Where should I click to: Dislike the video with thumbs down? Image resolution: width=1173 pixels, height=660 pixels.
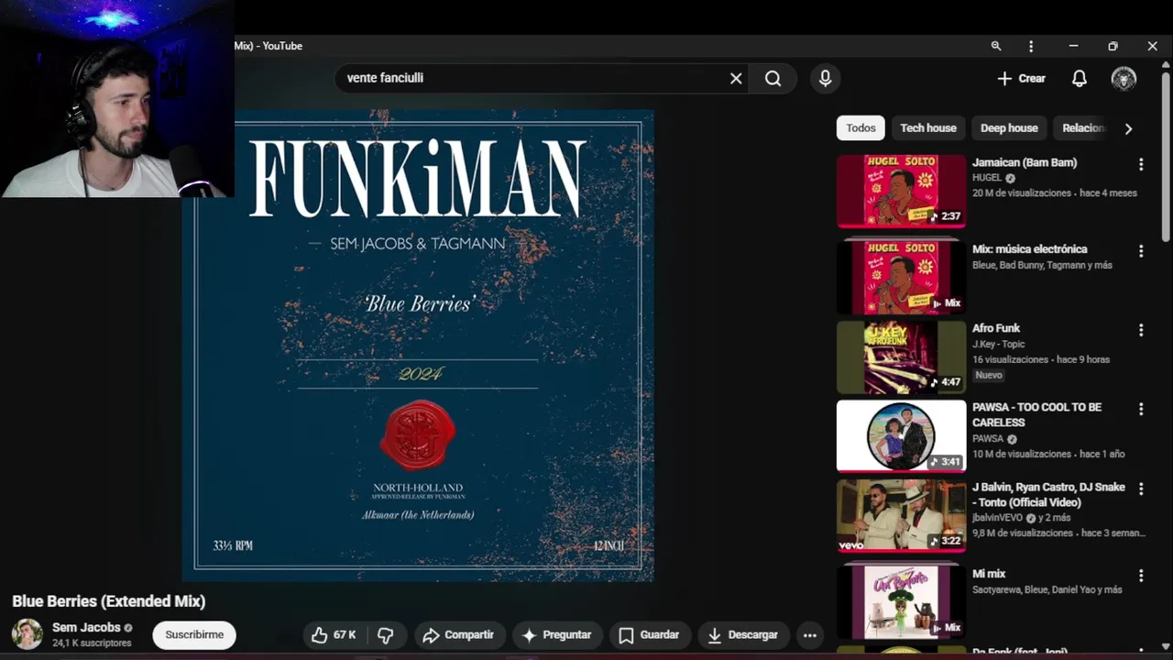pos(386,634)
